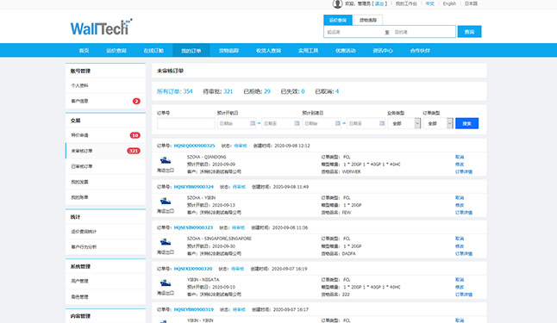
Task: Open calendar icon of arrival start date field
Action: [338, 123]
